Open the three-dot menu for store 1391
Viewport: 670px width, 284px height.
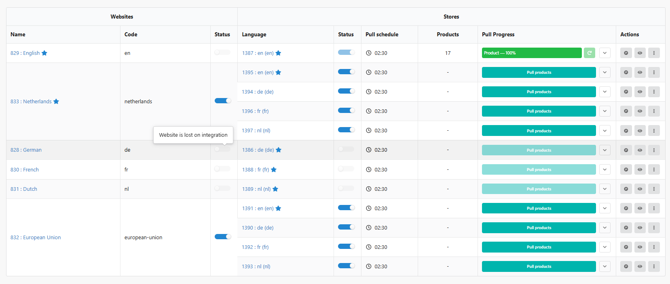click(654, 208)
